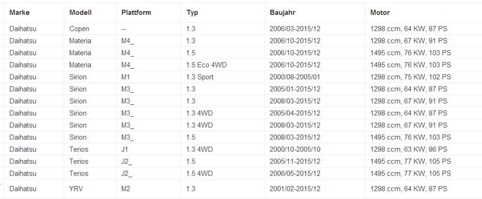Select the Copen model cell
482x199 pixels.
[79, 29]
